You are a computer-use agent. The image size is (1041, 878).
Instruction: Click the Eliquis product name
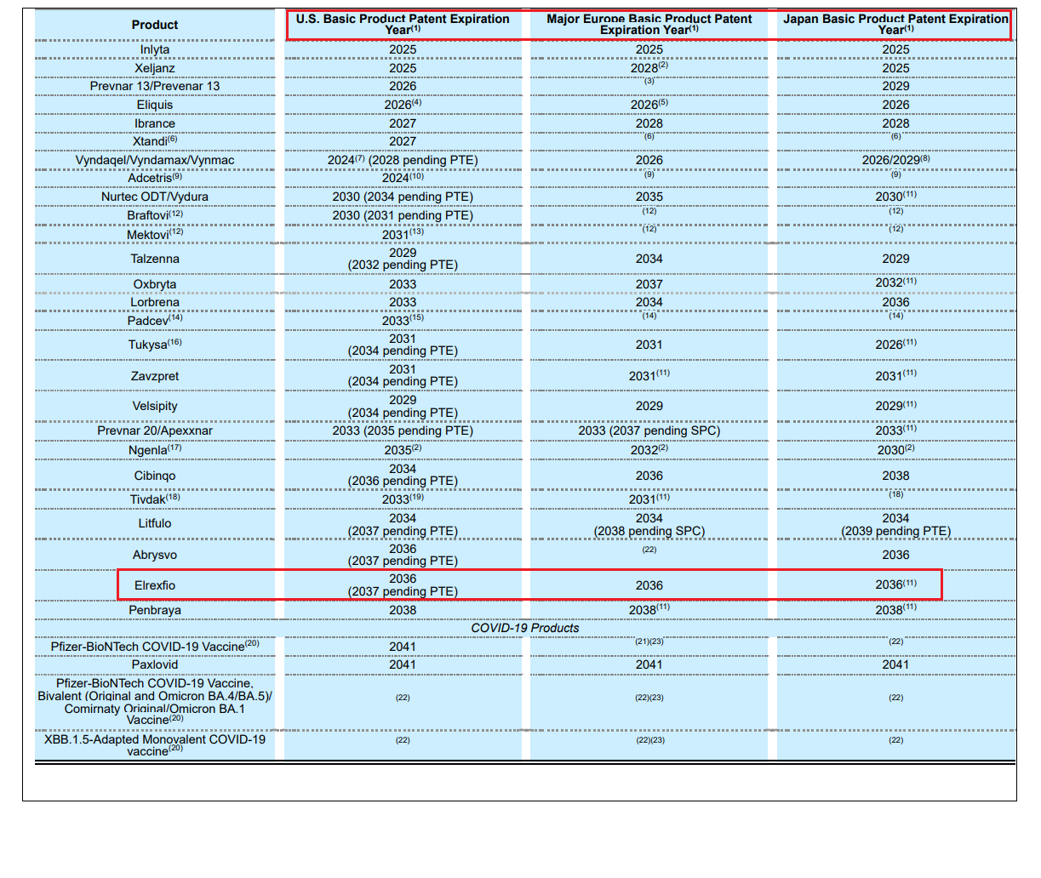click(x=155, y=105)
